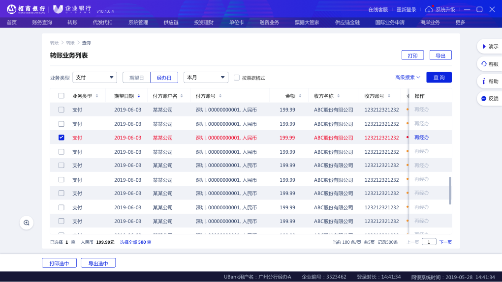The height and width of the screenshot is (282, 502).
Task: Open the 投资理财 menu
Action: tap(204, 23)
